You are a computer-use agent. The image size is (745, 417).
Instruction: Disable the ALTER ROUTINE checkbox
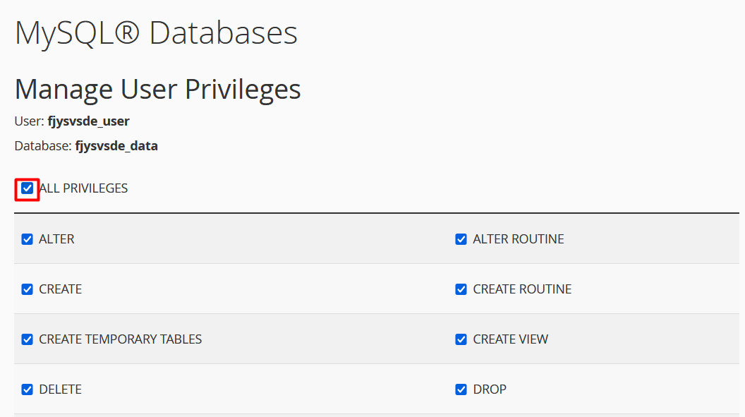point(461,239)
